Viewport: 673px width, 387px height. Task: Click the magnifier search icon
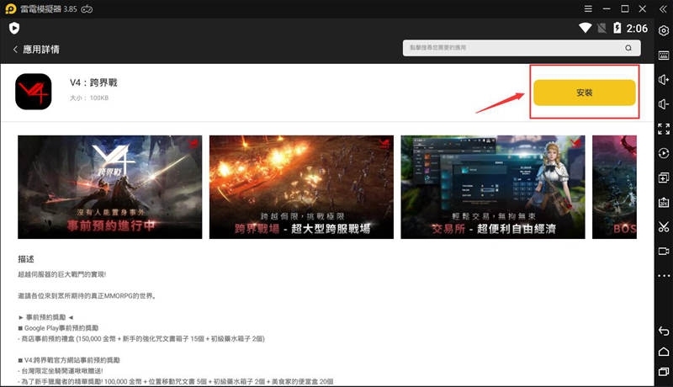click(628, 48)
